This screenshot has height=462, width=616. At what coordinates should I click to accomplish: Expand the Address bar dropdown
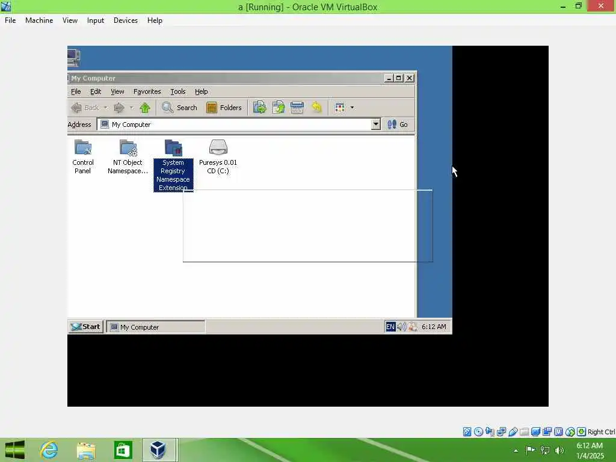coord(375,125)
